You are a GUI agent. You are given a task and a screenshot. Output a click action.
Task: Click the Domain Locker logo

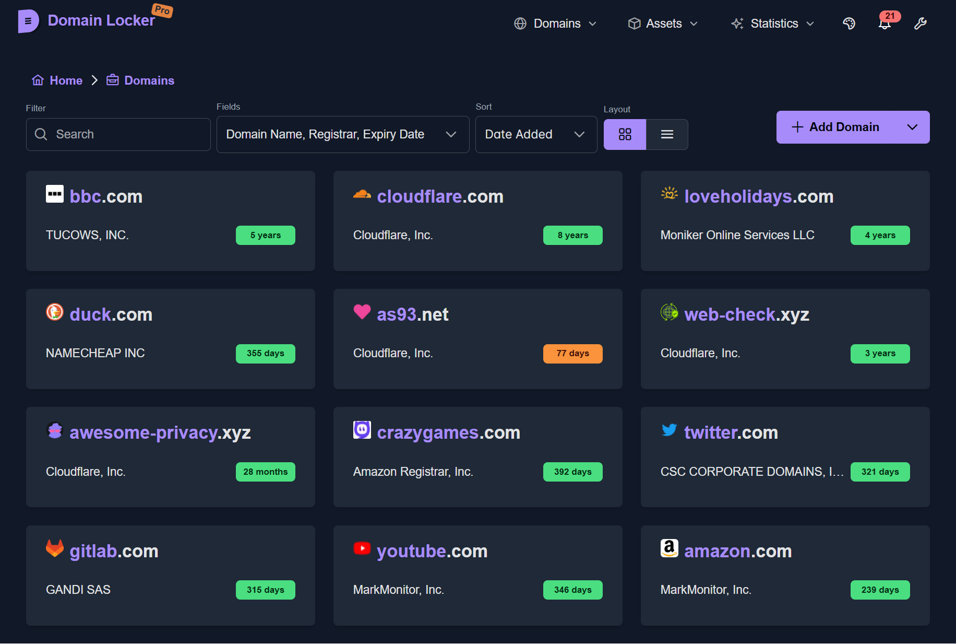pos(29,21)
